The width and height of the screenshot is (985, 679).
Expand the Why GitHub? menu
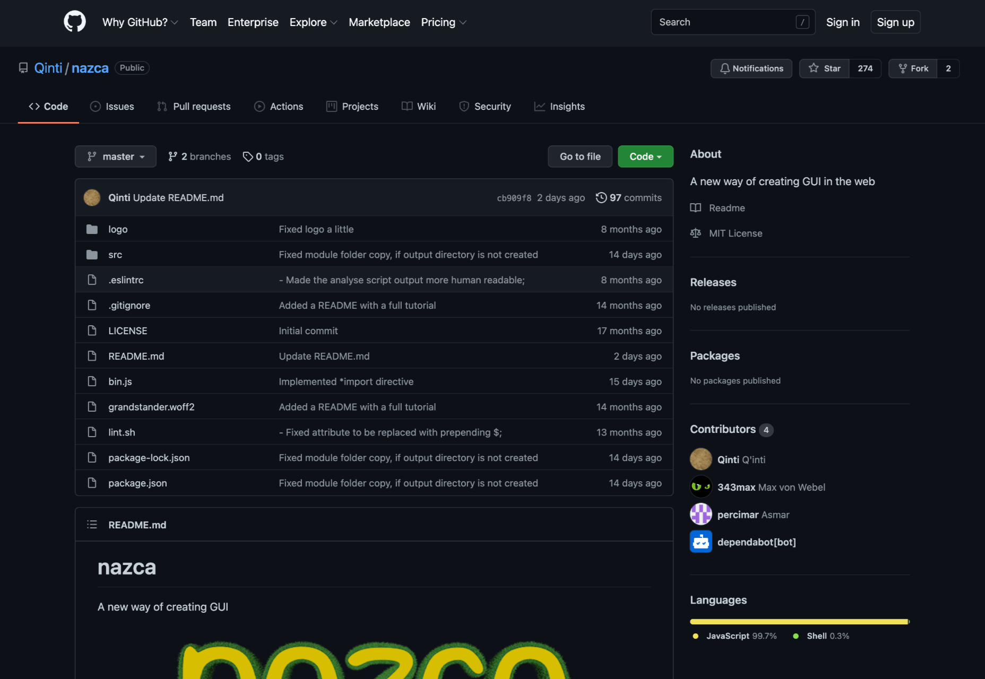click(140, 22)
